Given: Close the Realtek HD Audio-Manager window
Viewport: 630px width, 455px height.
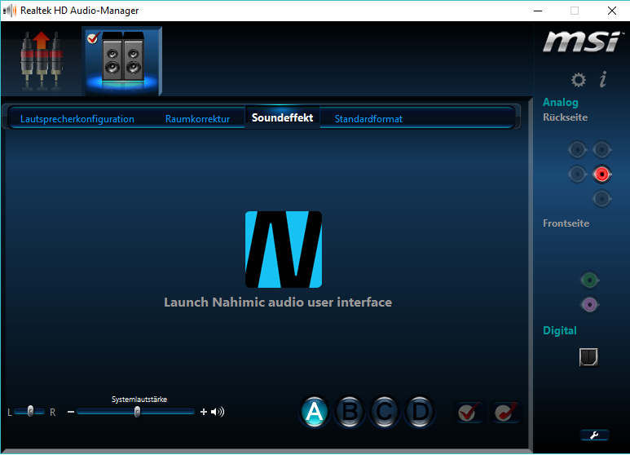Looking at the screenshot, I should (611, 11).
